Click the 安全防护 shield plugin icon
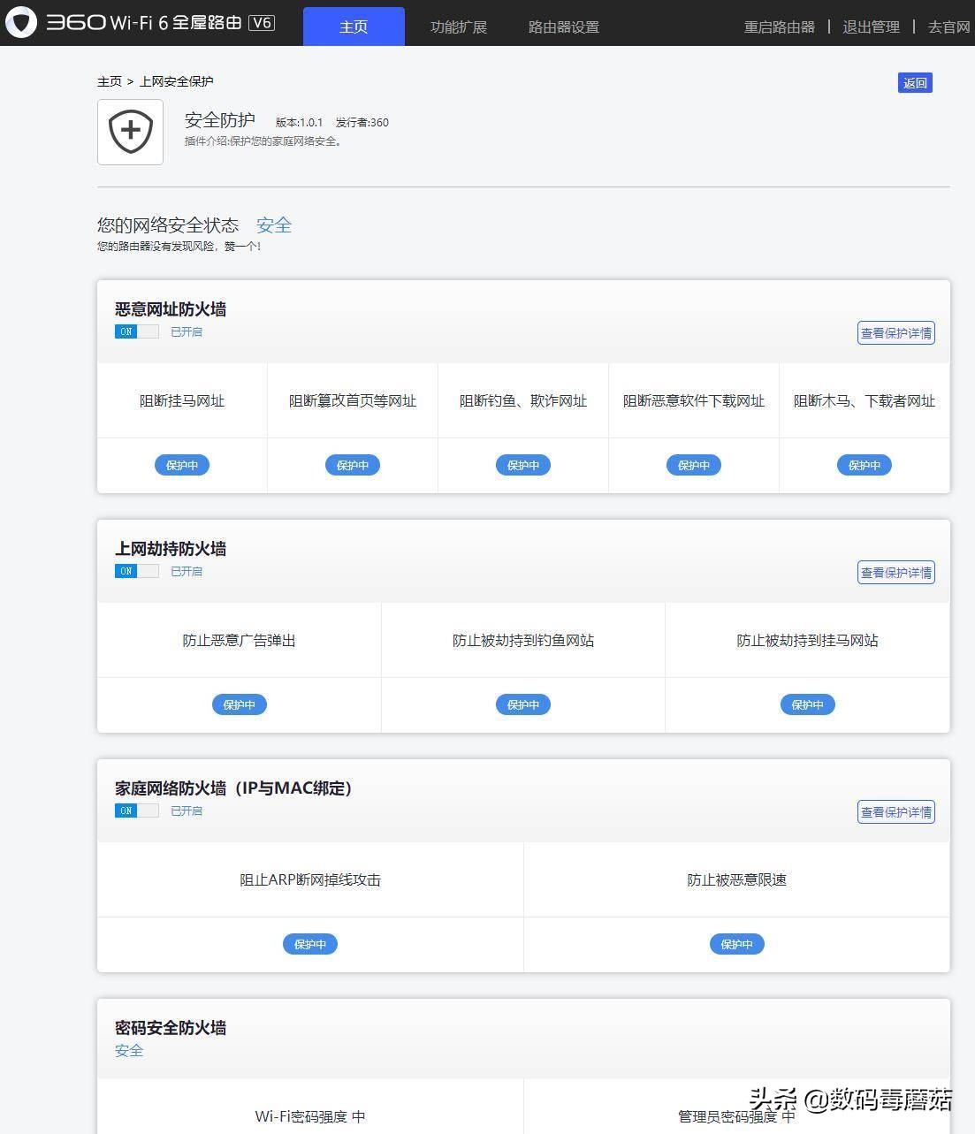Image resolution: width=975 pixels, height=1134 pixels. coord(130,132)
